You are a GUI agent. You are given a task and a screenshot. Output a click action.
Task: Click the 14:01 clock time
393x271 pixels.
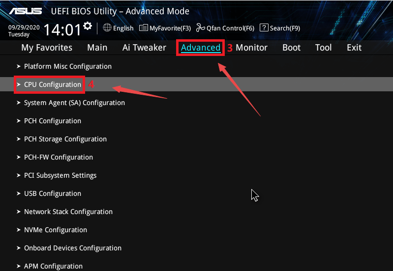[62, 30]
